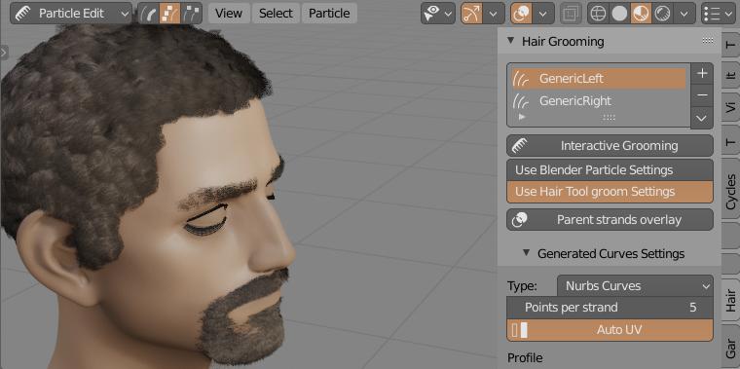The image size is (740, 369).
Task: Open particle system specials chevron menu
Action: click(702, 119)
